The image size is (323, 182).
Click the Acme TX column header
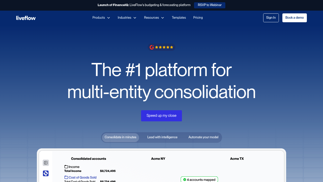click(x=237, y=159)
